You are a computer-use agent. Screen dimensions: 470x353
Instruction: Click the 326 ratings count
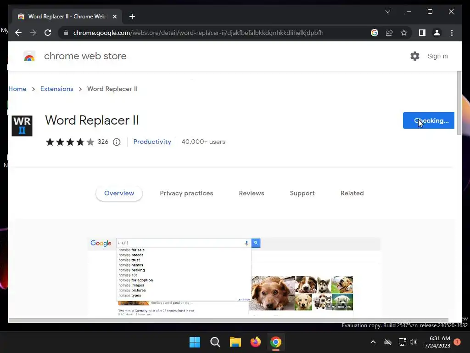[x=103, y=142]
